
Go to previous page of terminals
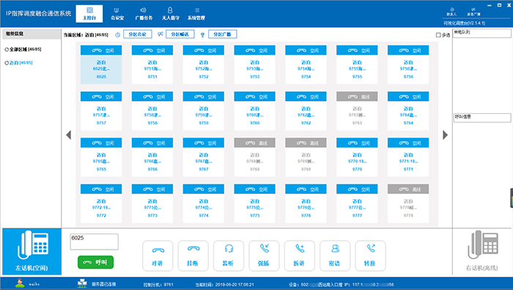(x=68, y=134)
